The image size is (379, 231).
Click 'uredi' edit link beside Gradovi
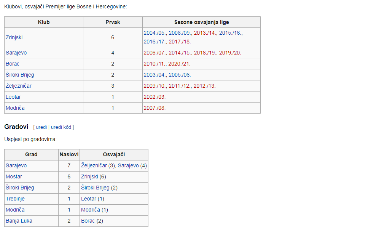[x=41, y=127]
